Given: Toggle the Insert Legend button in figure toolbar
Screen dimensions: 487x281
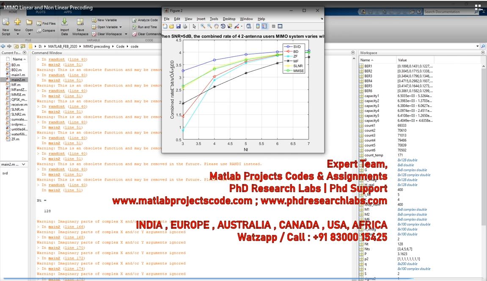Looking at the screenshot, I should tap(264, 26).
